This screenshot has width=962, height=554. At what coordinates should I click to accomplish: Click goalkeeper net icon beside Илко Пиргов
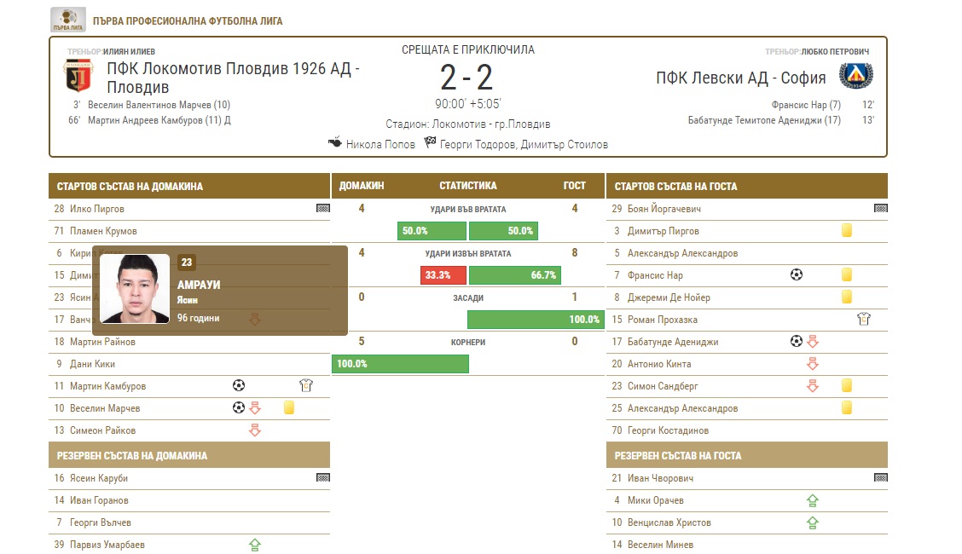322,209
